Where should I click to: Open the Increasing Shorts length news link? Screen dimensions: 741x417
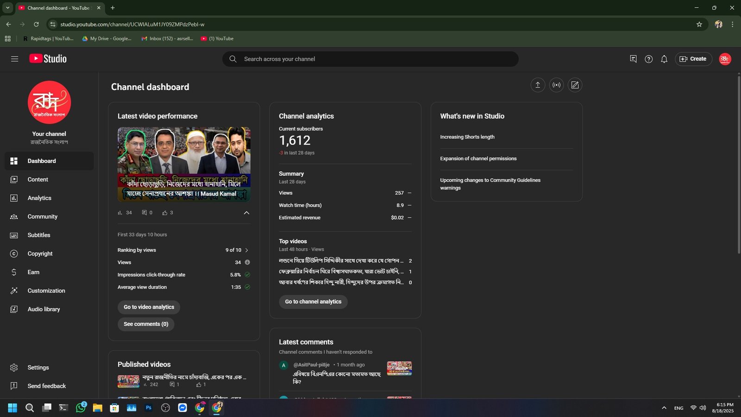coord(467,137)
